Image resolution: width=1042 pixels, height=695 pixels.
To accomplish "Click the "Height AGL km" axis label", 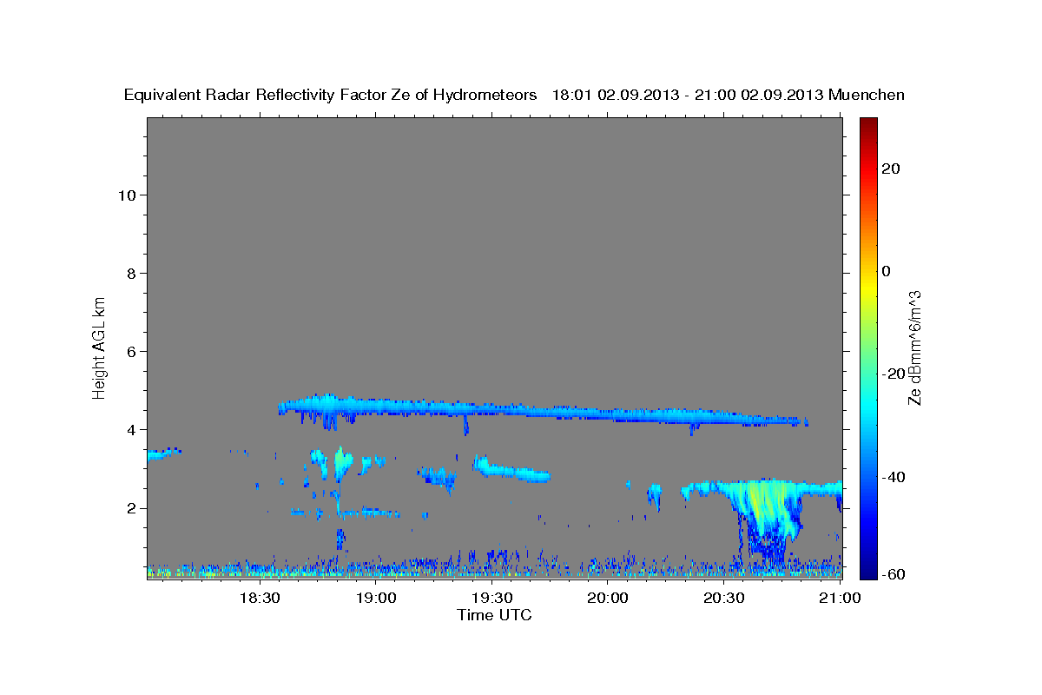I will [x=99, y=347].
